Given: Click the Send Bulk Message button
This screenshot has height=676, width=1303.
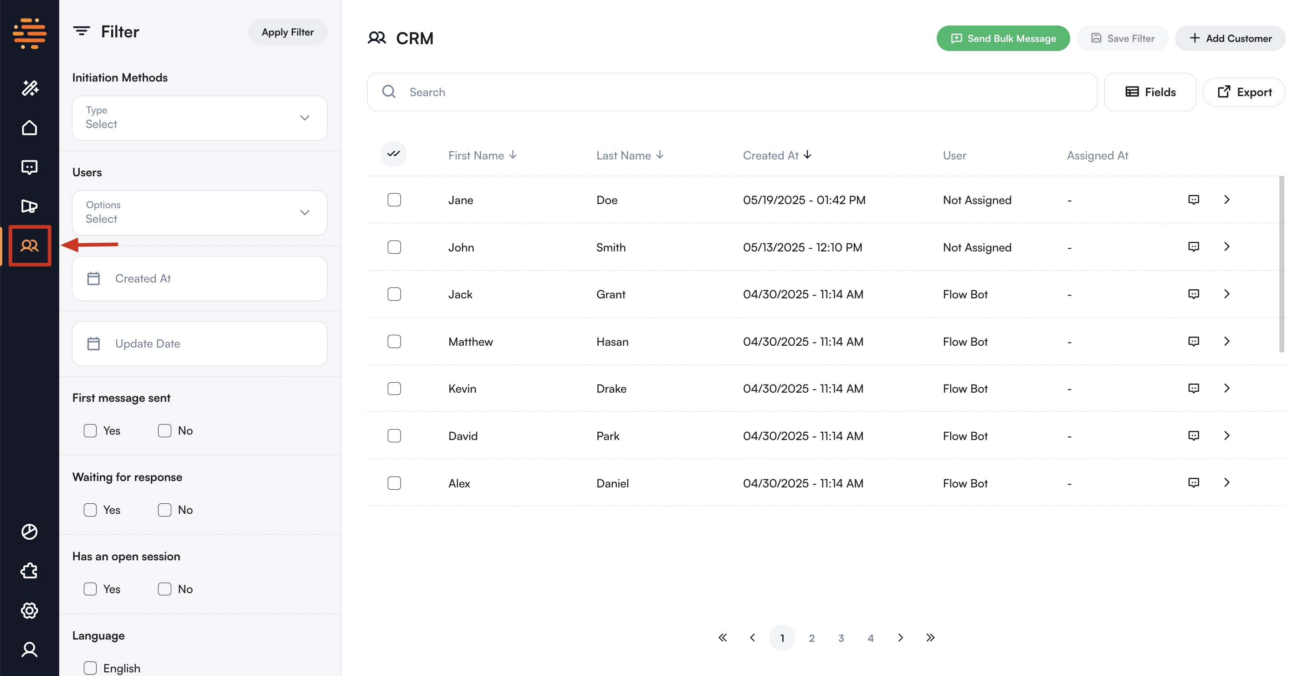Looking at the screenshot, I should (1003, 38).
